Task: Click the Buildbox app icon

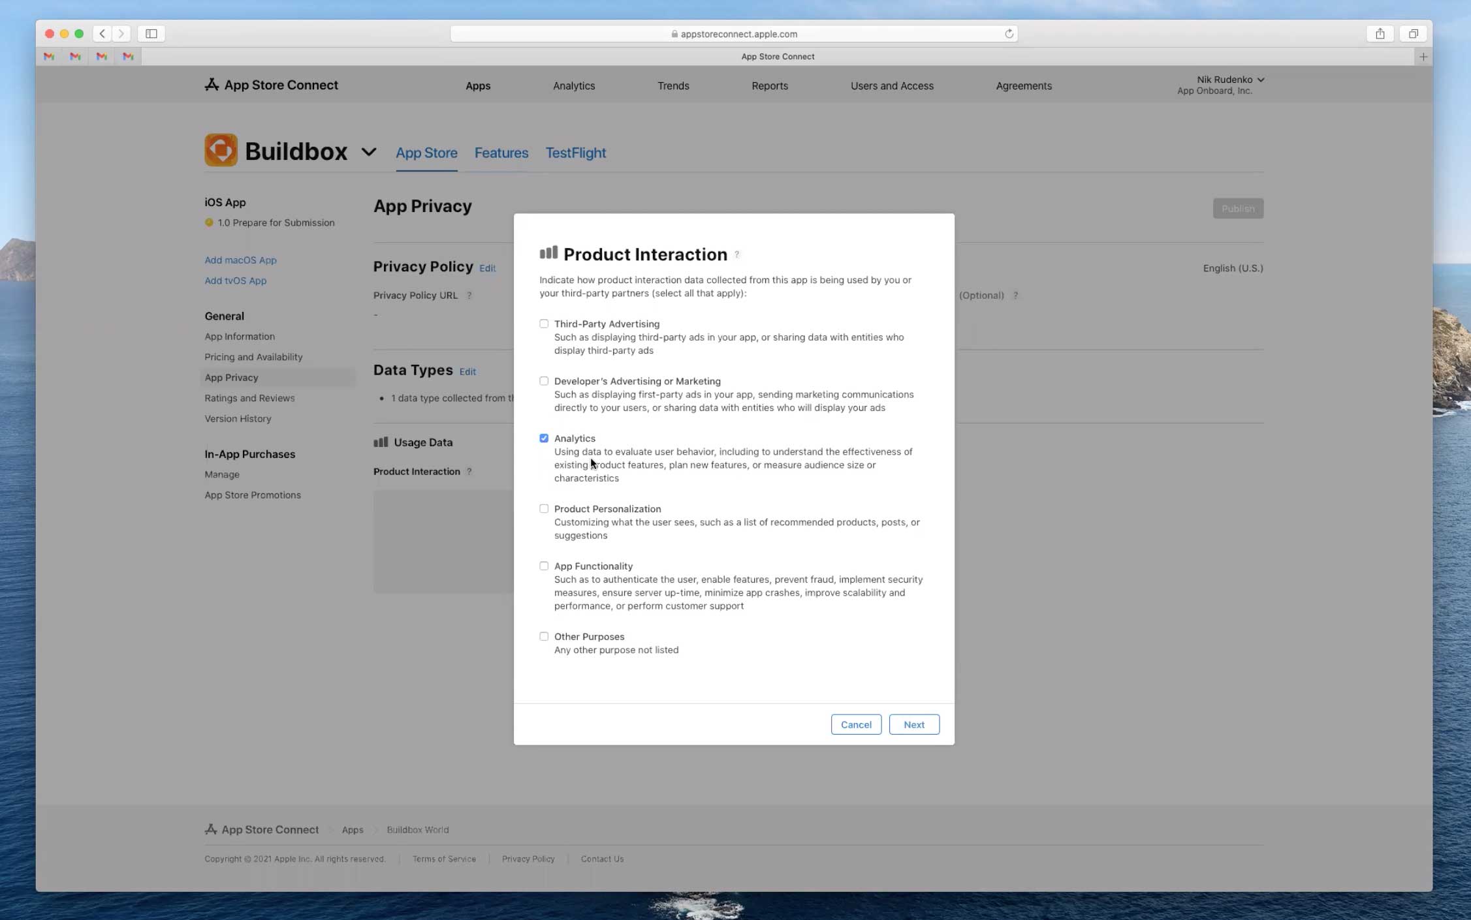Action: pos(221,150)
